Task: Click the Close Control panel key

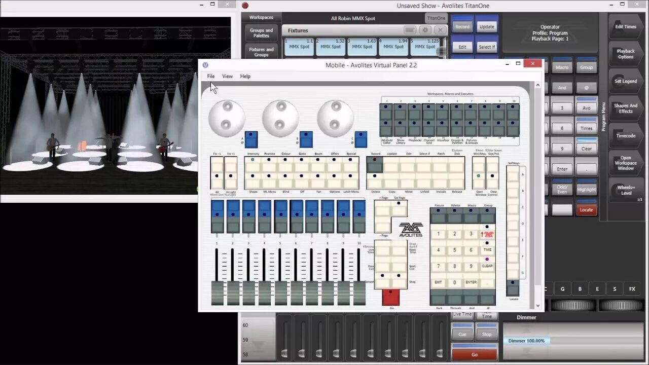Action: click(x=492, y=181)
